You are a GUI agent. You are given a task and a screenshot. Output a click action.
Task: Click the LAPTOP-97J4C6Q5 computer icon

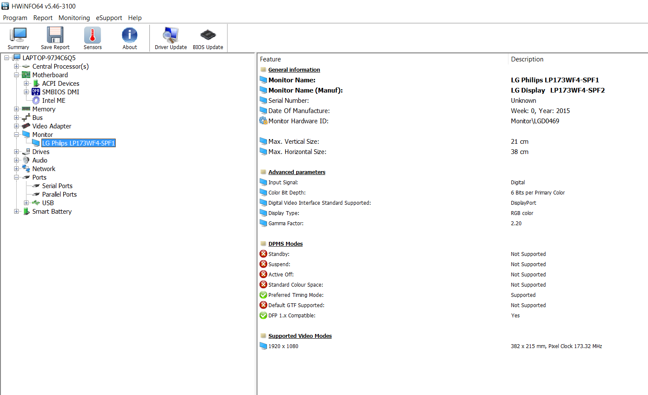[x=17, y=58]
